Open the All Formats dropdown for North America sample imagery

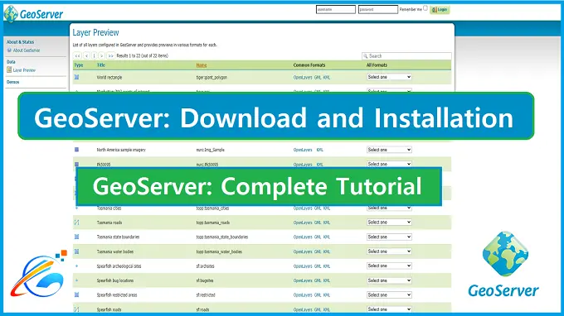point(389,150)
